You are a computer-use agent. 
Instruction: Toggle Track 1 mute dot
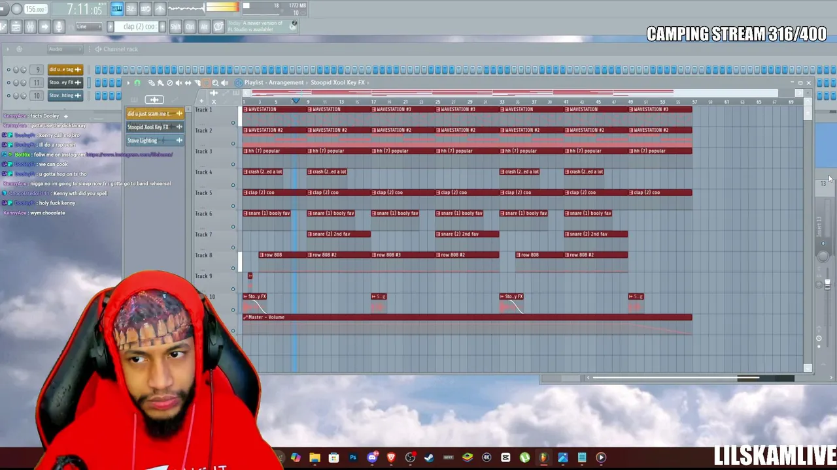233,123
